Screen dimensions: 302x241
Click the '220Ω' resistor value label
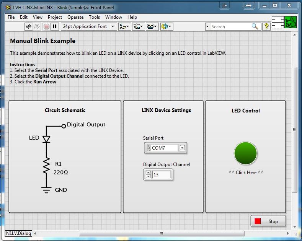pyautogui.click(x=61, y=172)
